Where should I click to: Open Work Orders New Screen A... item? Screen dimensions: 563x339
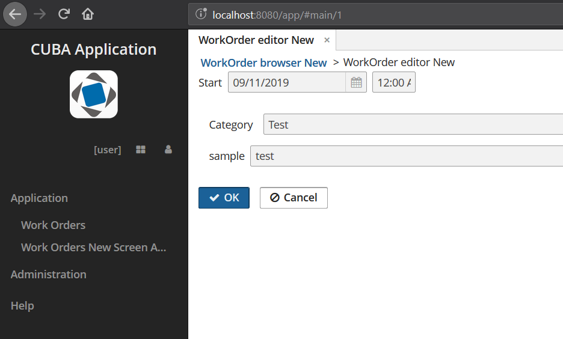point(94,248)
